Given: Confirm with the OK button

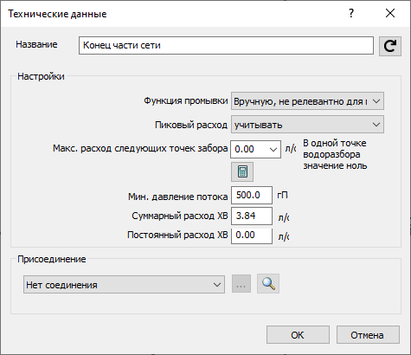Looking at the screenshot, I should (x=298, y=335).
